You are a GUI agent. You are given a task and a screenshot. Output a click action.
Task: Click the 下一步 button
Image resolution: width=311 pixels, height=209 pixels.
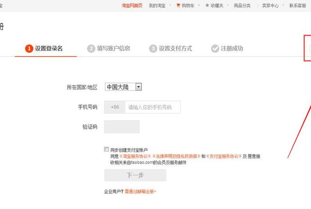135,175
